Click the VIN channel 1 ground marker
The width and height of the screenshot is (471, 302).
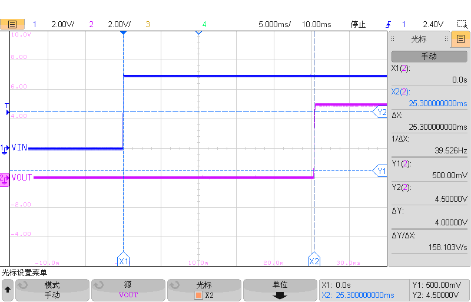click(5, 148)
